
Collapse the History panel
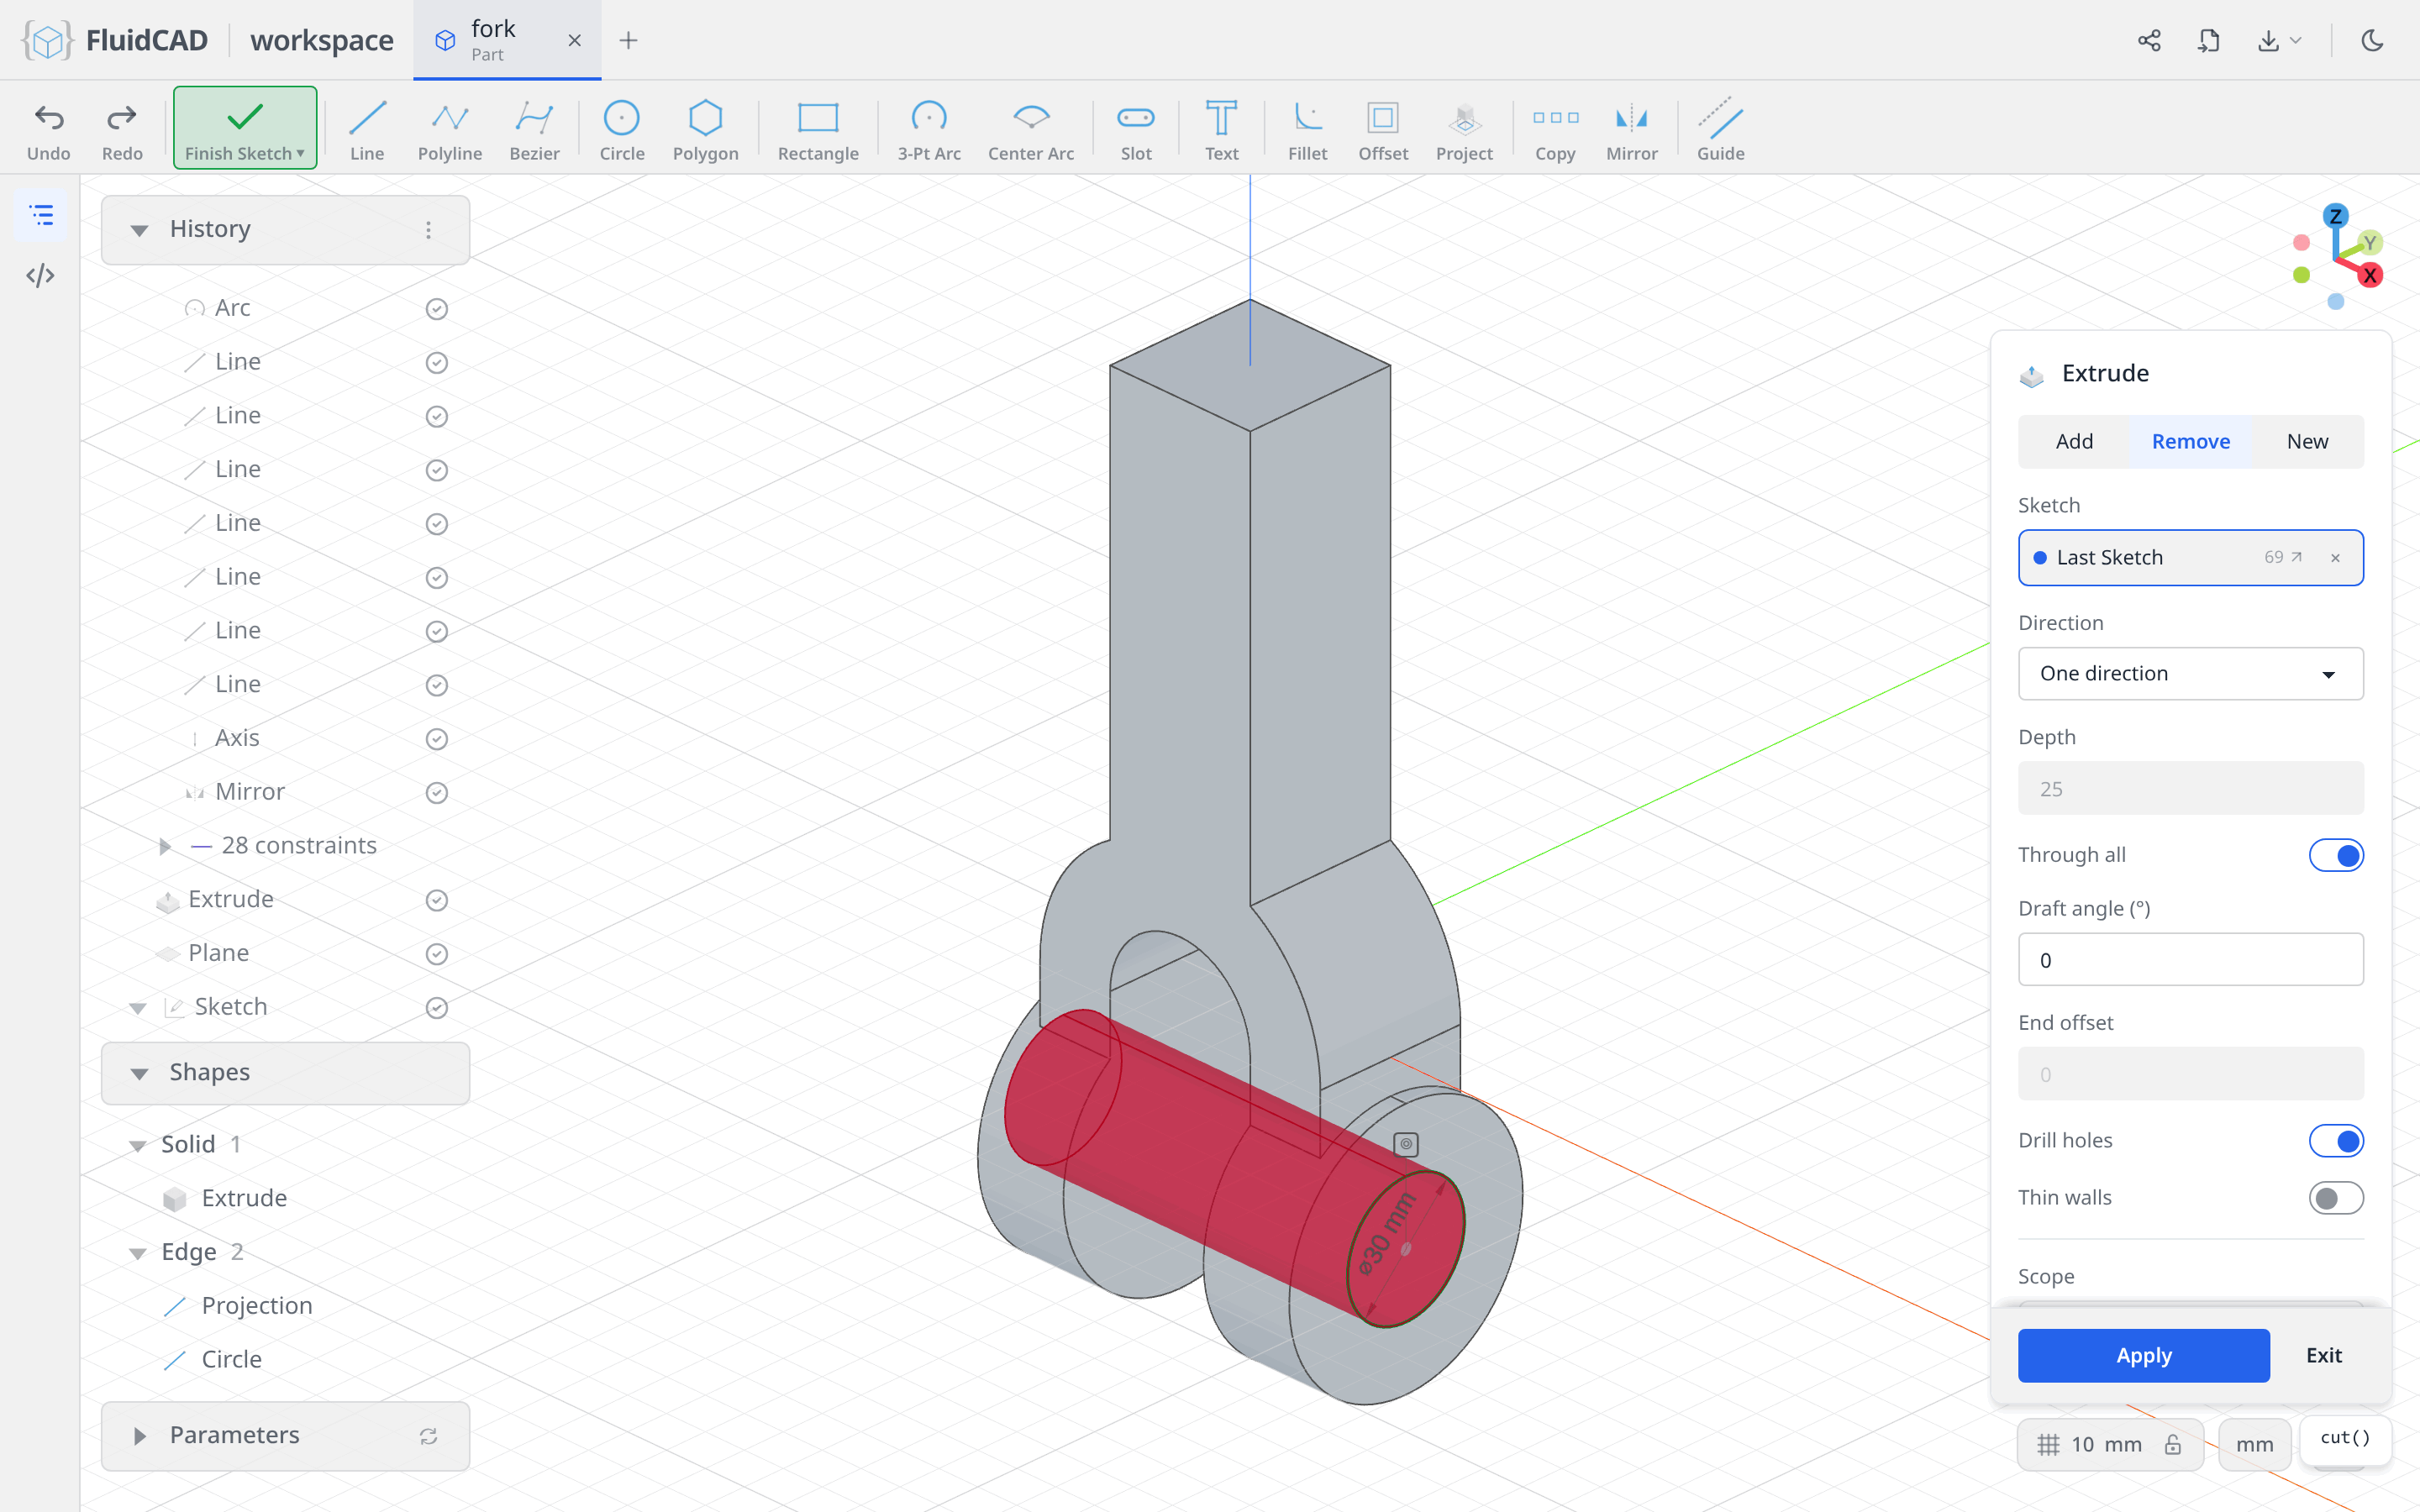pyautogui.click(x=139, y=230)
